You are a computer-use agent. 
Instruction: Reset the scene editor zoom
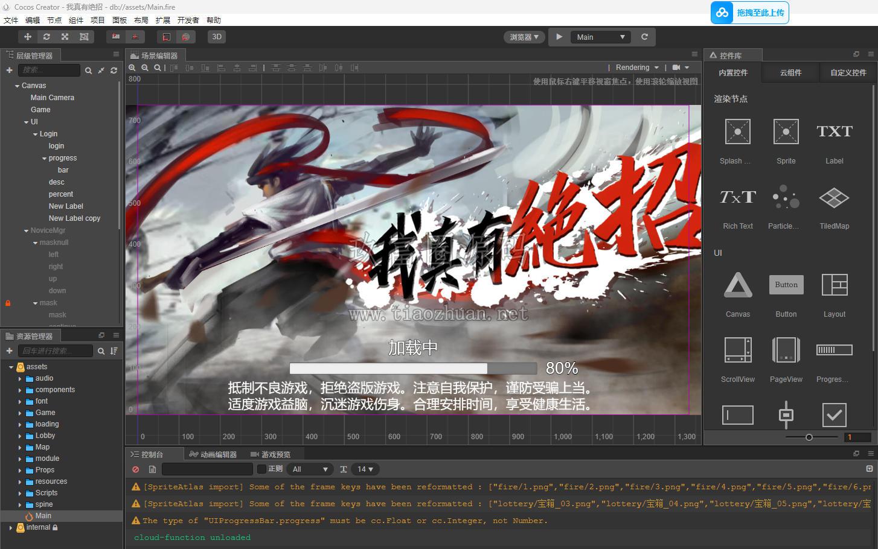click(158, 68)
